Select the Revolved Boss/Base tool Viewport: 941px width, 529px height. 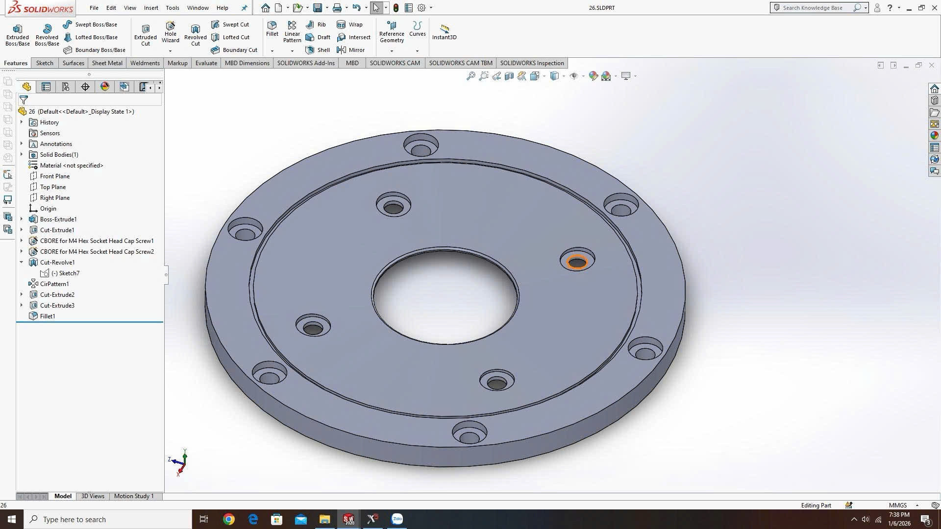pyautogui.click(x=47, y=35)
